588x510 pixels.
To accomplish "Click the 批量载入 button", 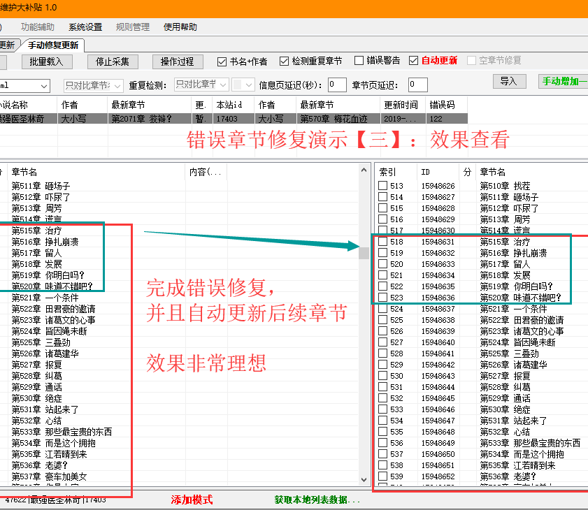I will point(46,61).
